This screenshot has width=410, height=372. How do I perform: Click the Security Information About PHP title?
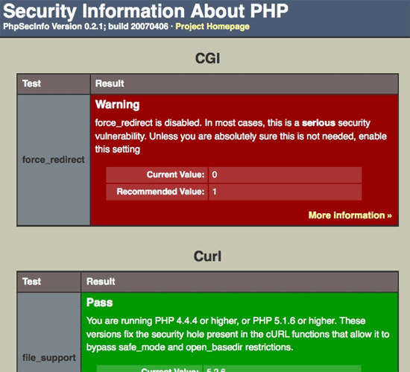(x=145, y=11)
